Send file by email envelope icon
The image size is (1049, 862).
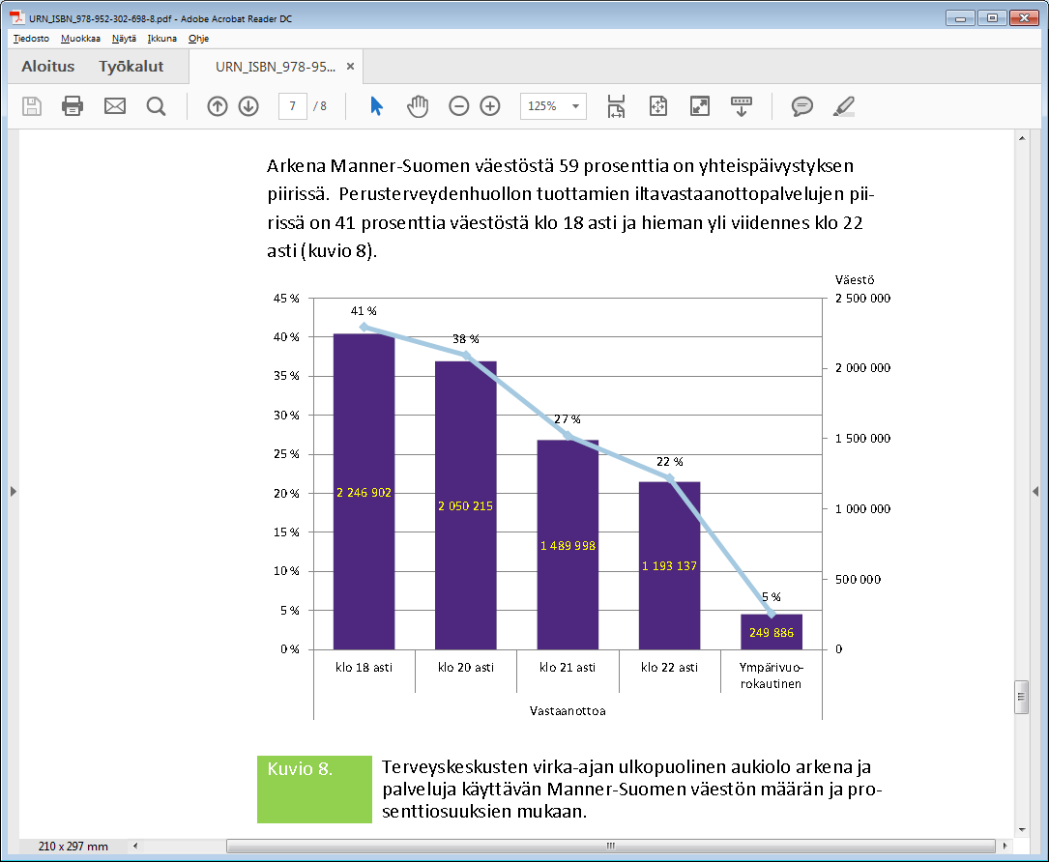click(115, 106)
